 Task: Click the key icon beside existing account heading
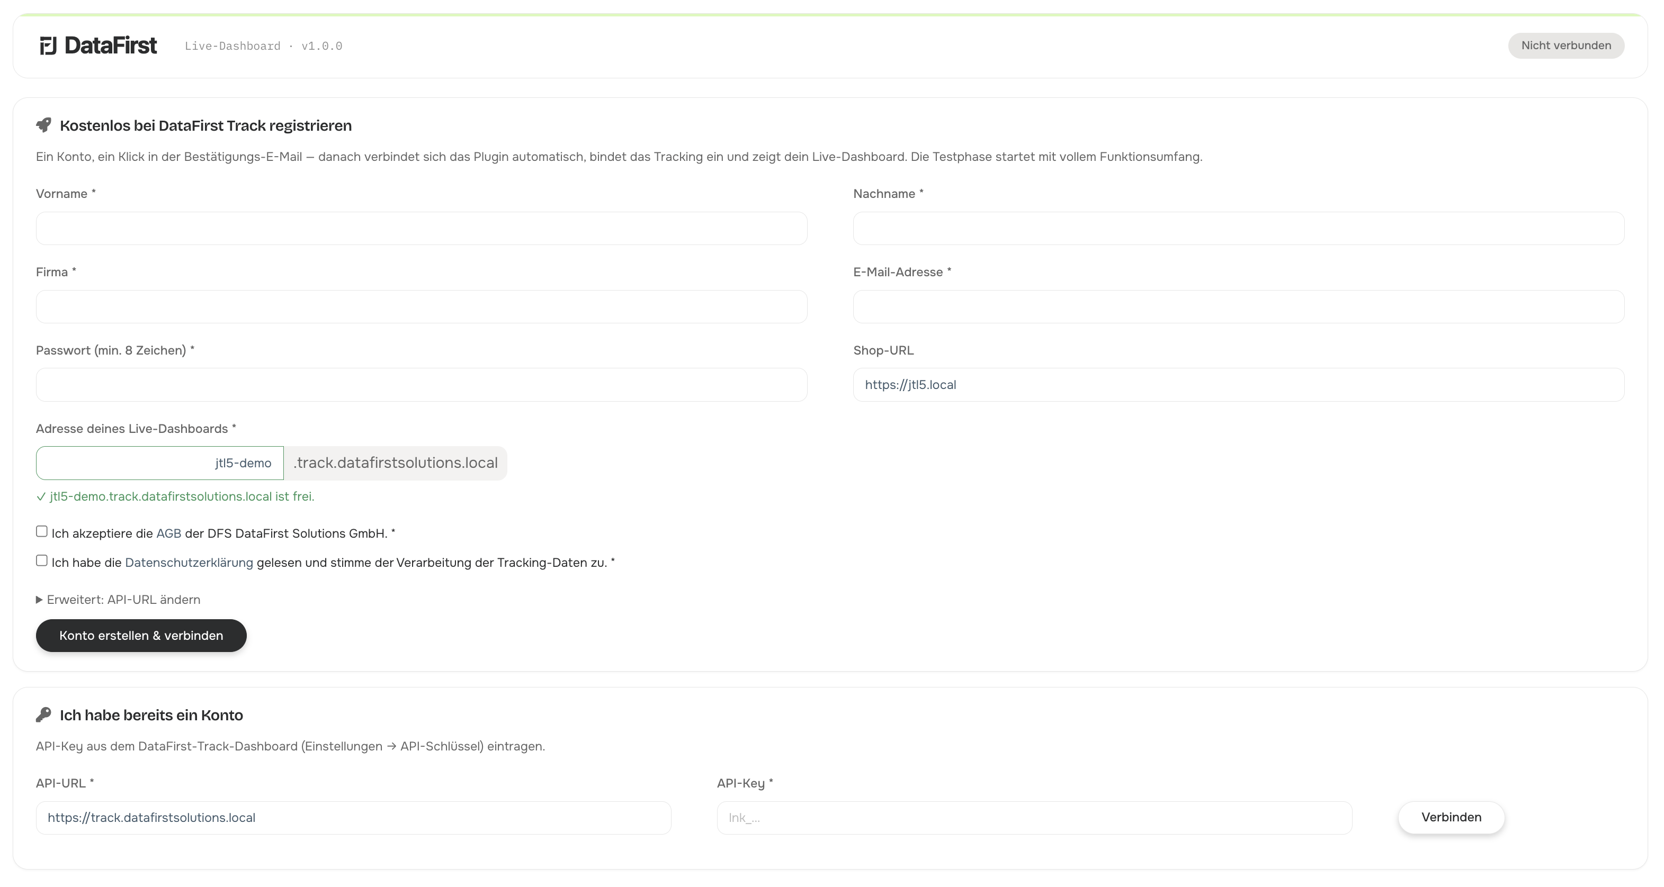coord(44,714)
